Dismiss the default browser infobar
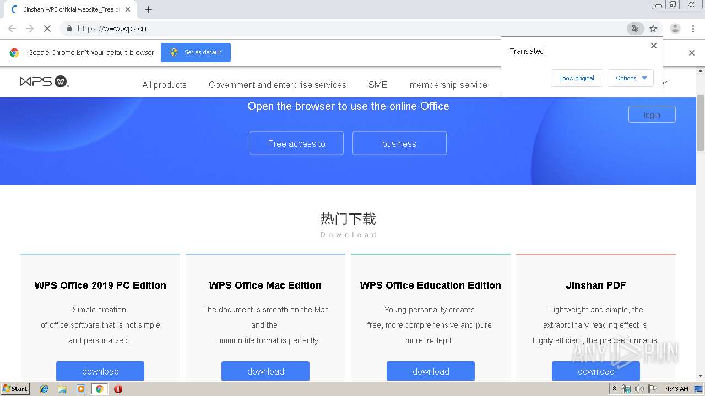The height and width of the screenshot is (396, 705). click(x=692, y=53)
